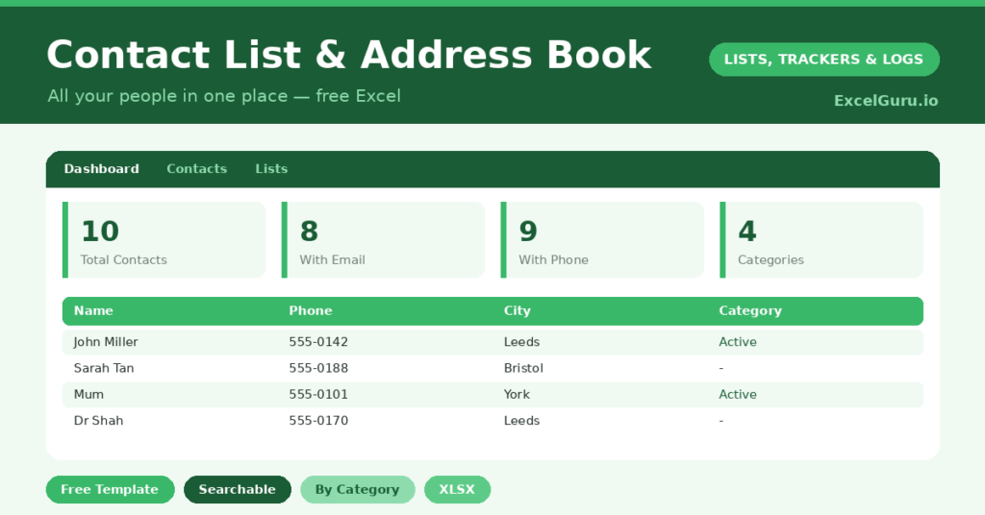Select the Mum contact name
Viewport: 985px width, 515px height.
click(x=88, y=395)
